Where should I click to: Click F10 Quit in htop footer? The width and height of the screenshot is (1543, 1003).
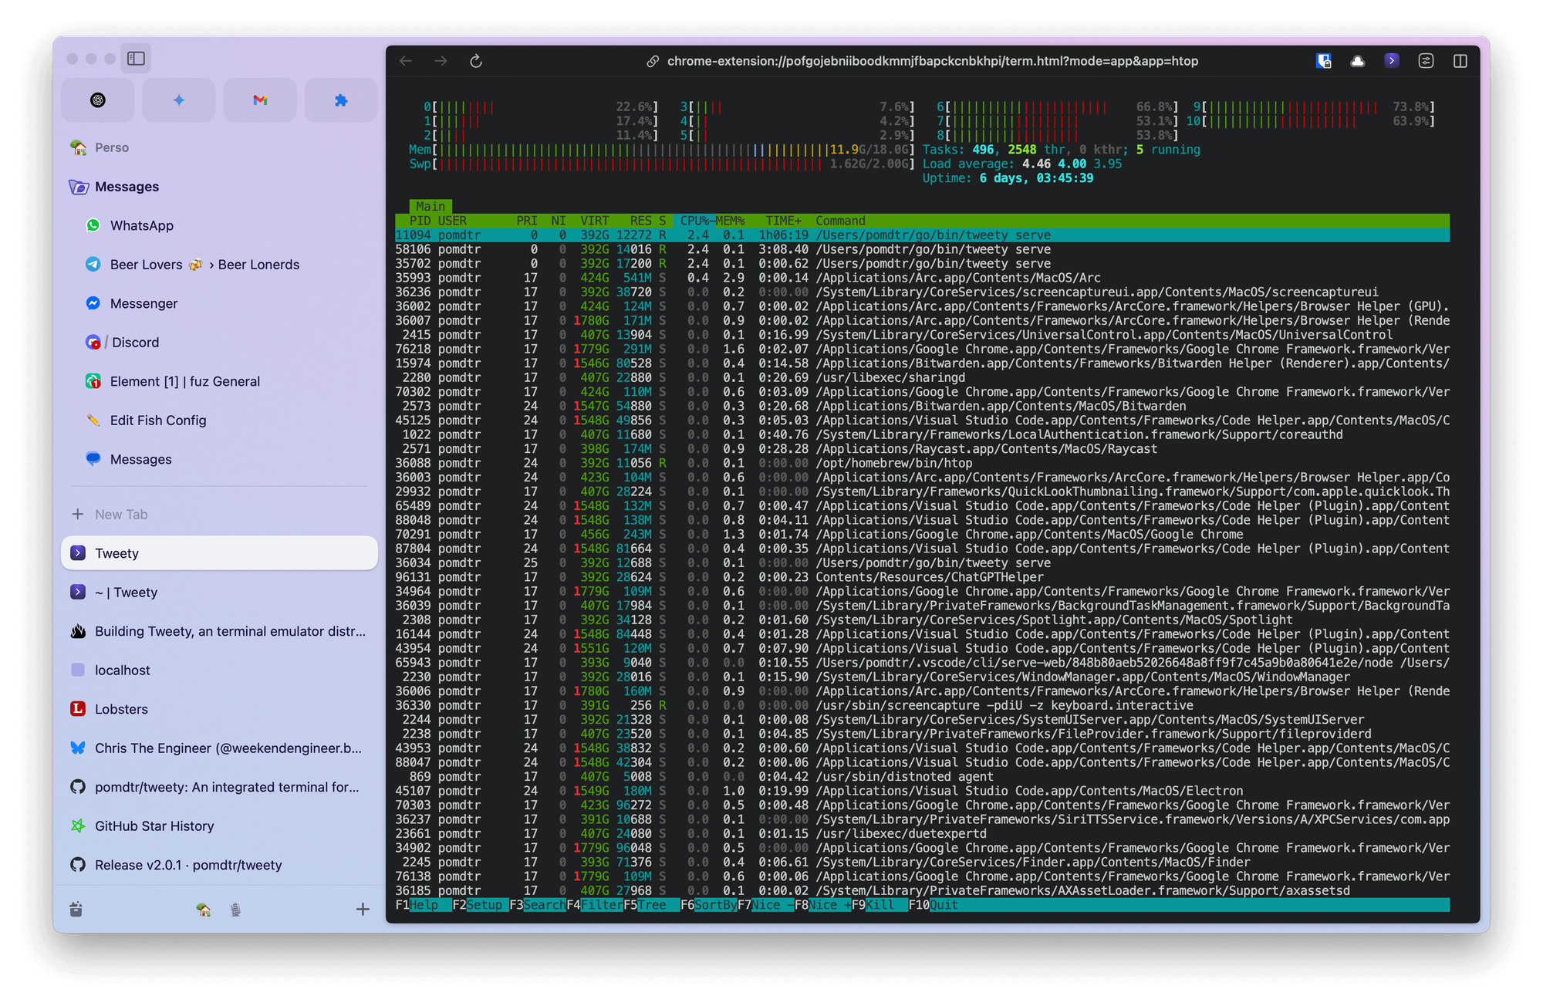tap(933, 905)
